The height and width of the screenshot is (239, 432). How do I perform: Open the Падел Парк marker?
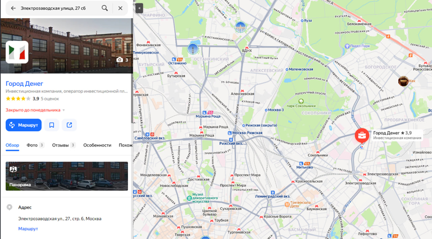[x=347, y=46]
